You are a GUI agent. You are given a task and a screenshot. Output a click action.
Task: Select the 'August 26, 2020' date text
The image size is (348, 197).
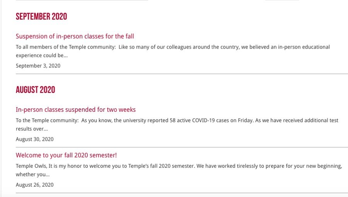point(34,185)
